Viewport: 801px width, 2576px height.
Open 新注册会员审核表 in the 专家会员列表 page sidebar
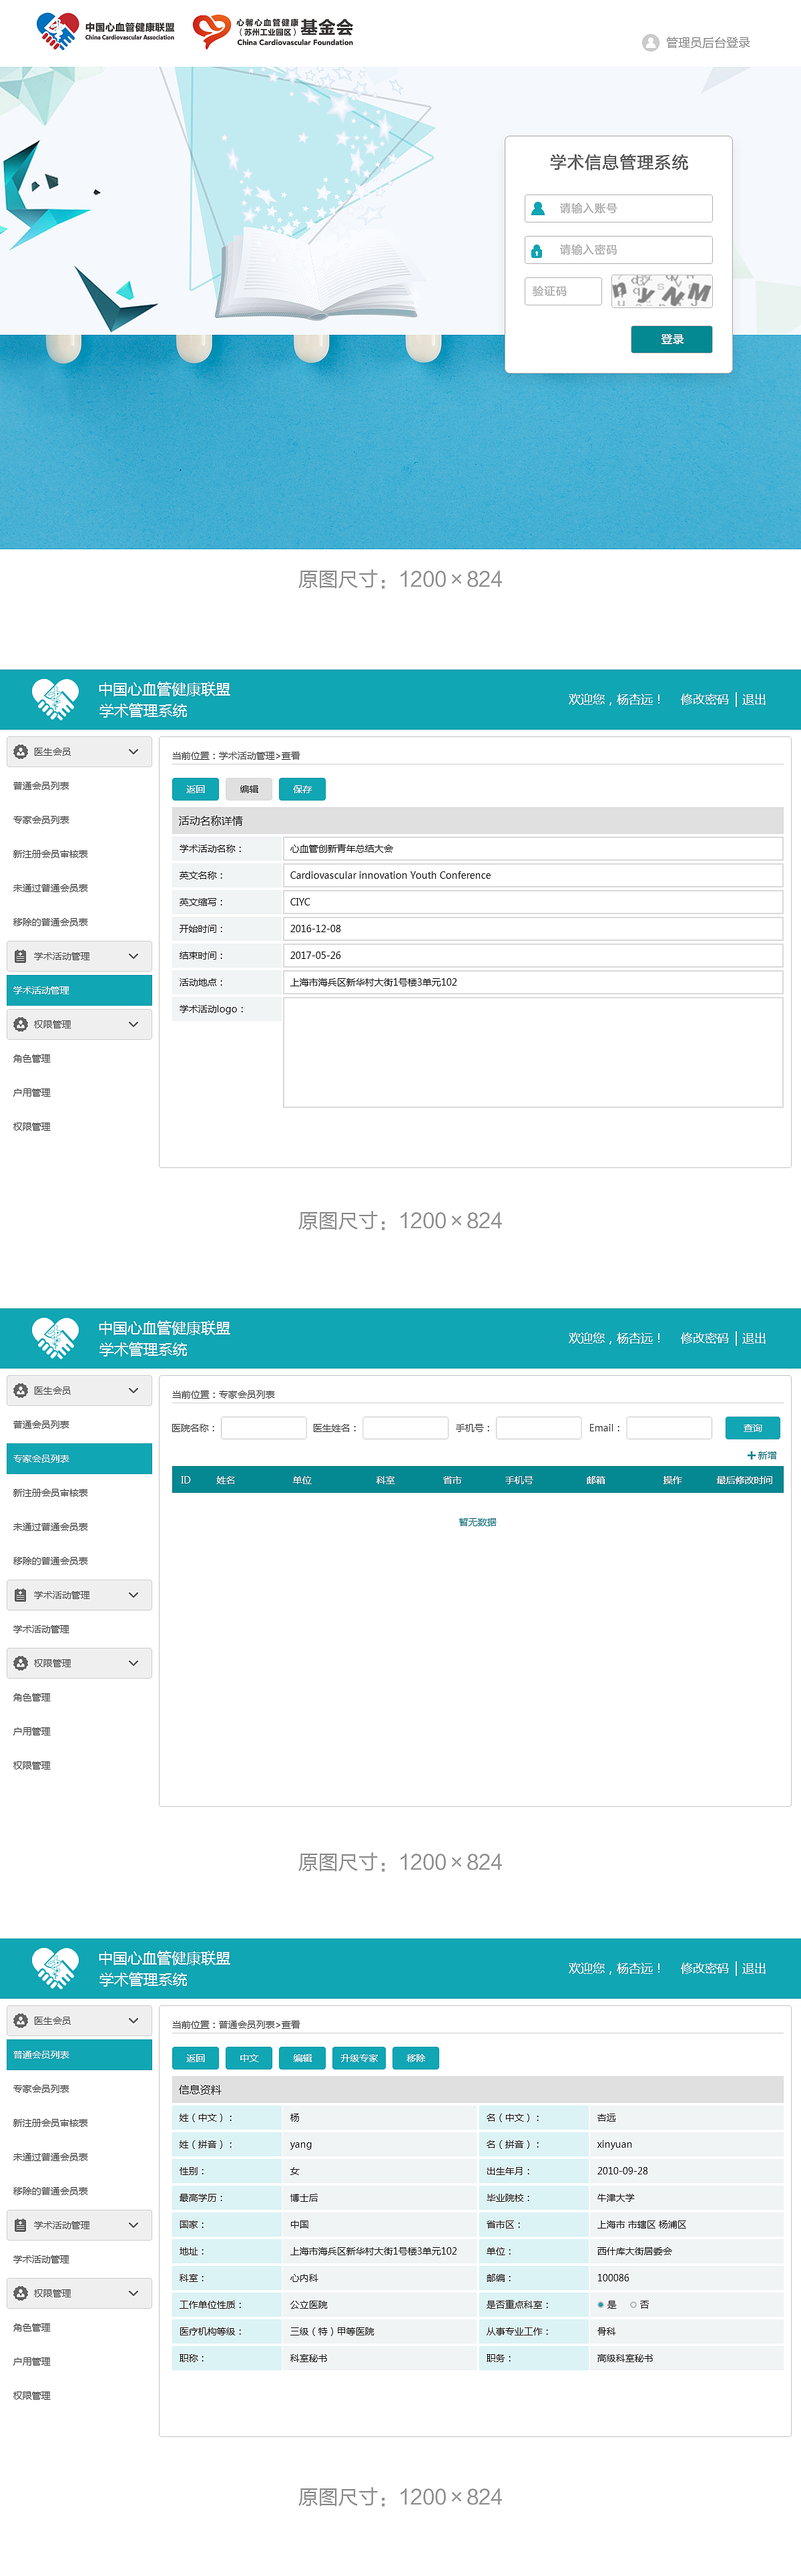pyautogui.click(x=50, y=1493)
